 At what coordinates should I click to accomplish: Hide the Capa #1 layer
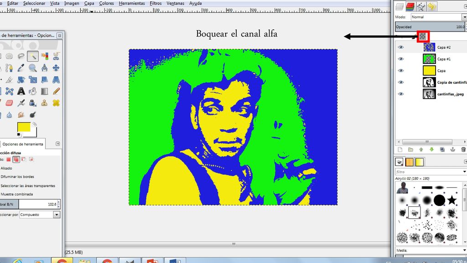401,59
